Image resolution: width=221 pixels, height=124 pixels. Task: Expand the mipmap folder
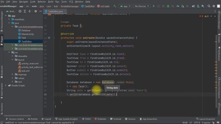click(x=12, y=74)
